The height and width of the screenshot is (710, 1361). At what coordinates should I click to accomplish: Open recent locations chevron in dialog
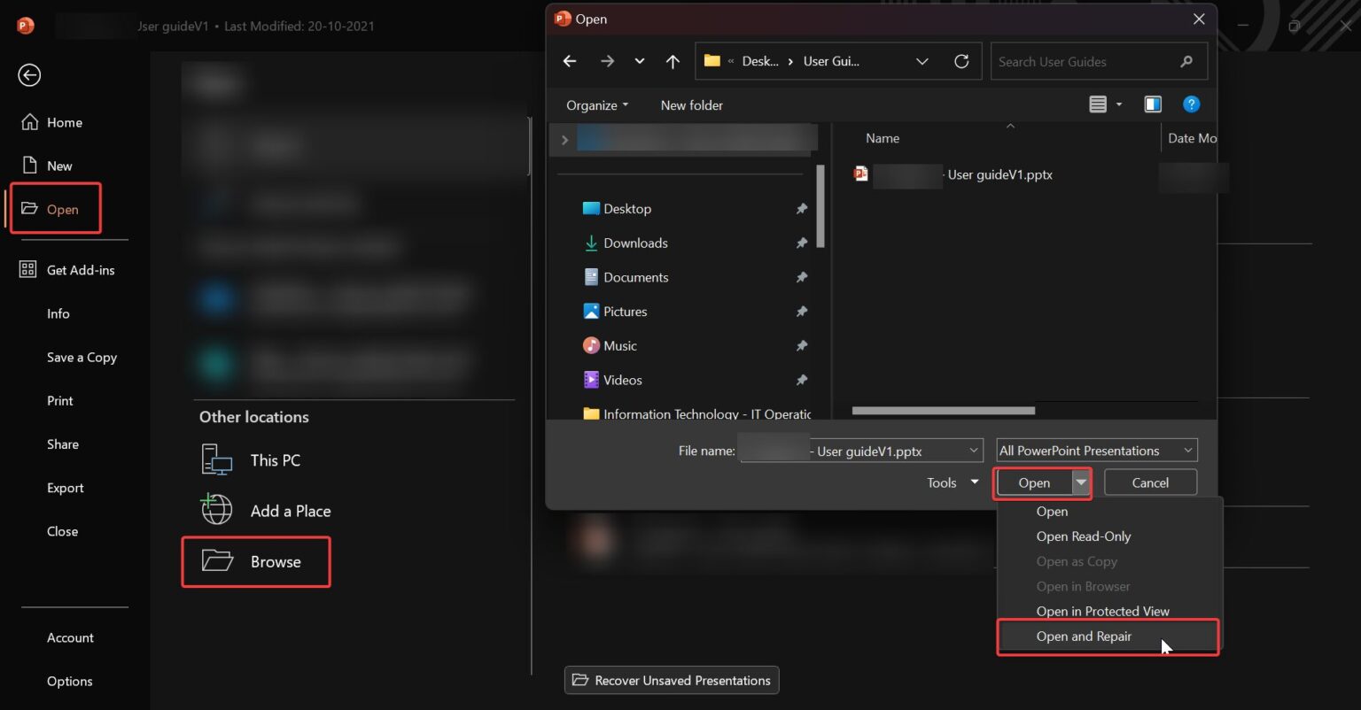640,61
